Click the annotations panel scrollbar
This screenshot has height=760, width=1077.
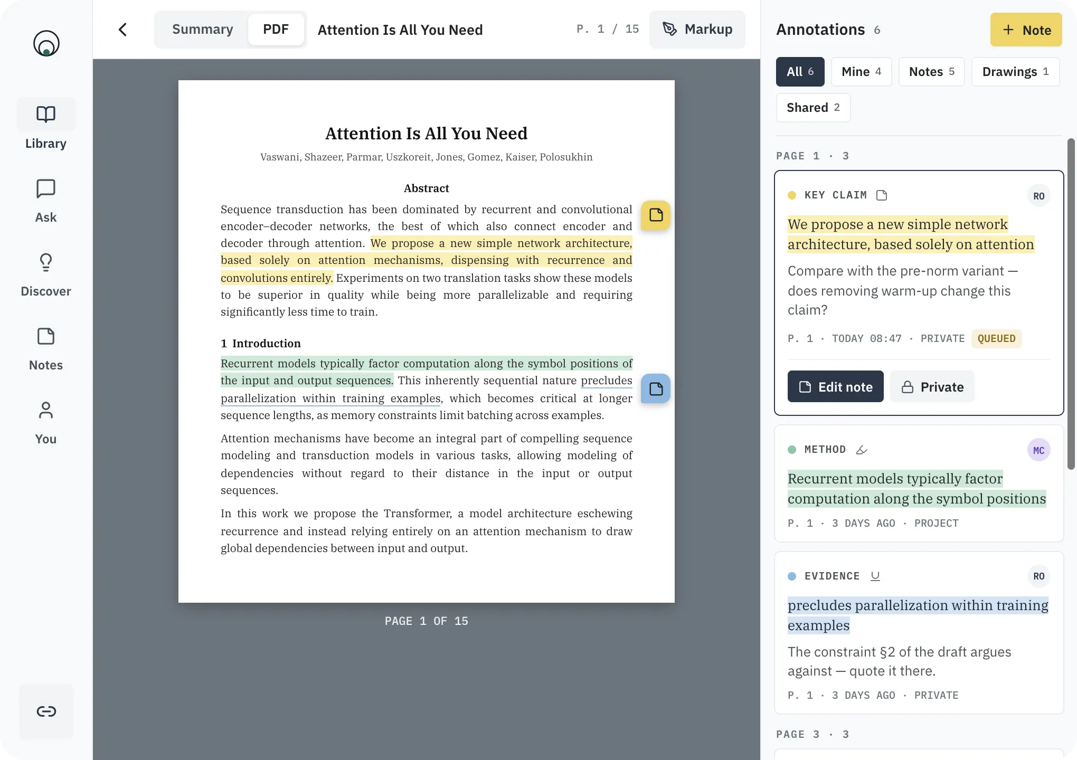click(x=1071, y=304)
